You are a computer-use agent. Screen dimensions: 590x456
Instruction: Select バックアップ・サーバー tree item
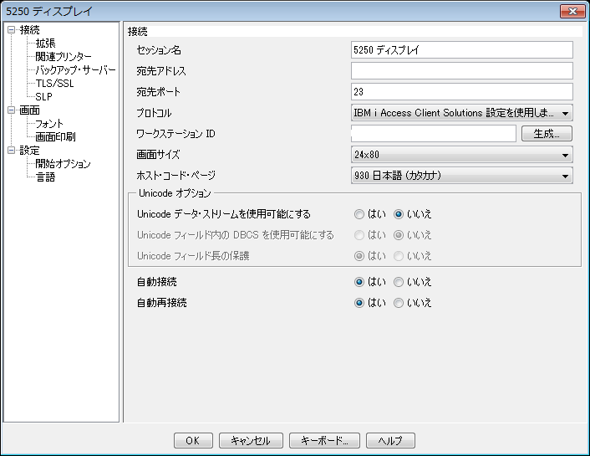click(x=76, y=70)
